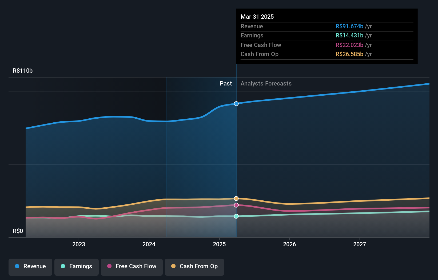Click the R$110b axis label
Screen dimensions: 438x280
click(x=23, y=71)
